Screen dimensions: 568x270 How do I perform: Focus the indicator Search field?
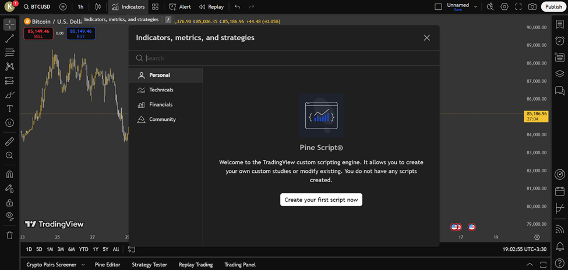tap(284, 58)
